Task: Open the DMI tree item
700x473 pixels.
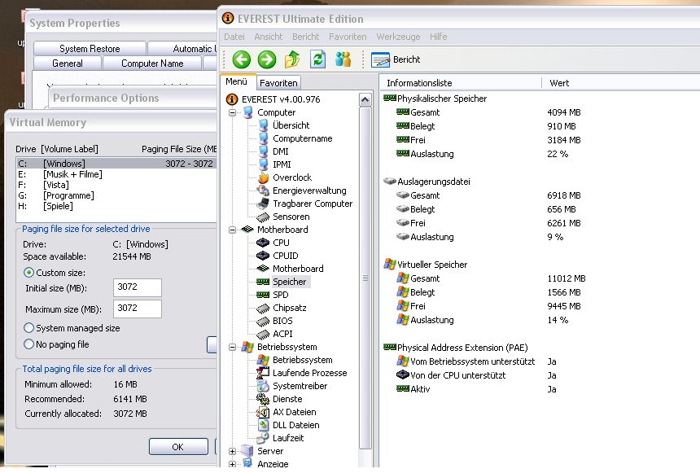Action: [x=280, y=151]
